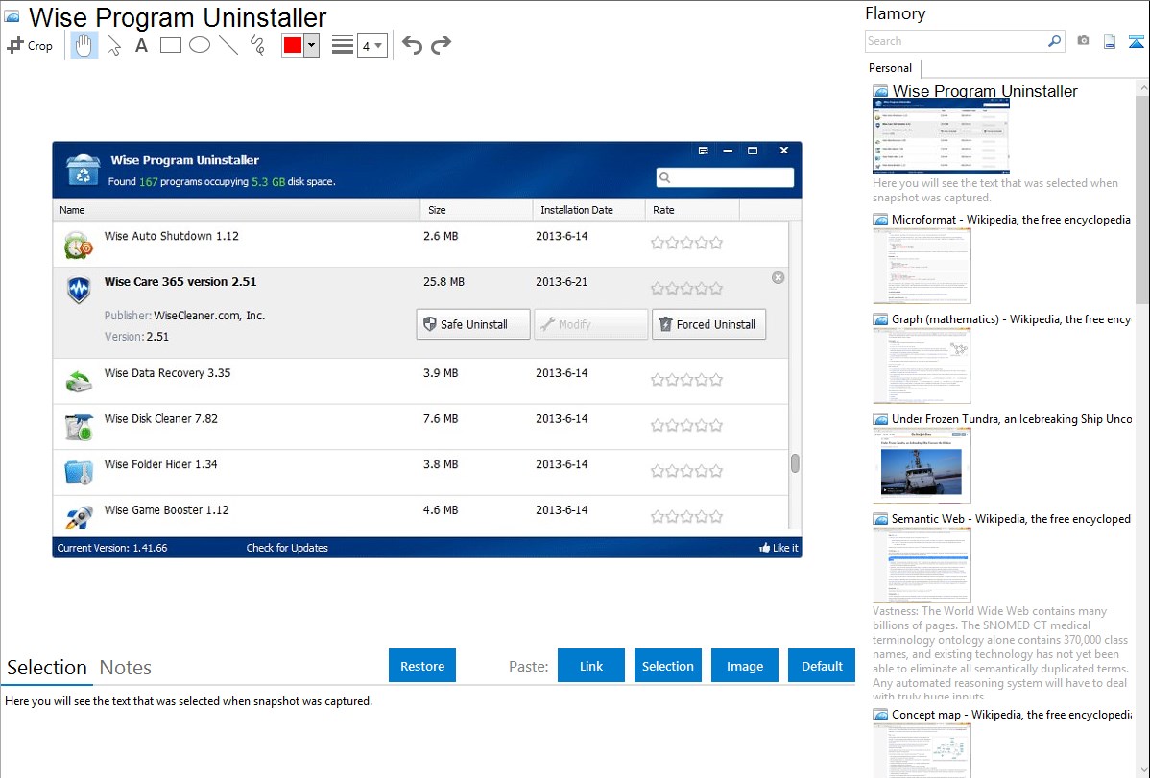Click the uninstaller's program search box
The height and width of the screenshot is (778, 1150).
(725, 177)
